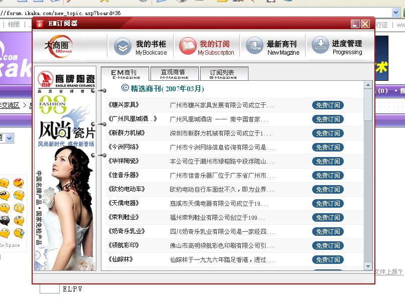Screen dimensions: 405x299
Task: Select magazine title 《欧豹电动车》
Action: 126,189
